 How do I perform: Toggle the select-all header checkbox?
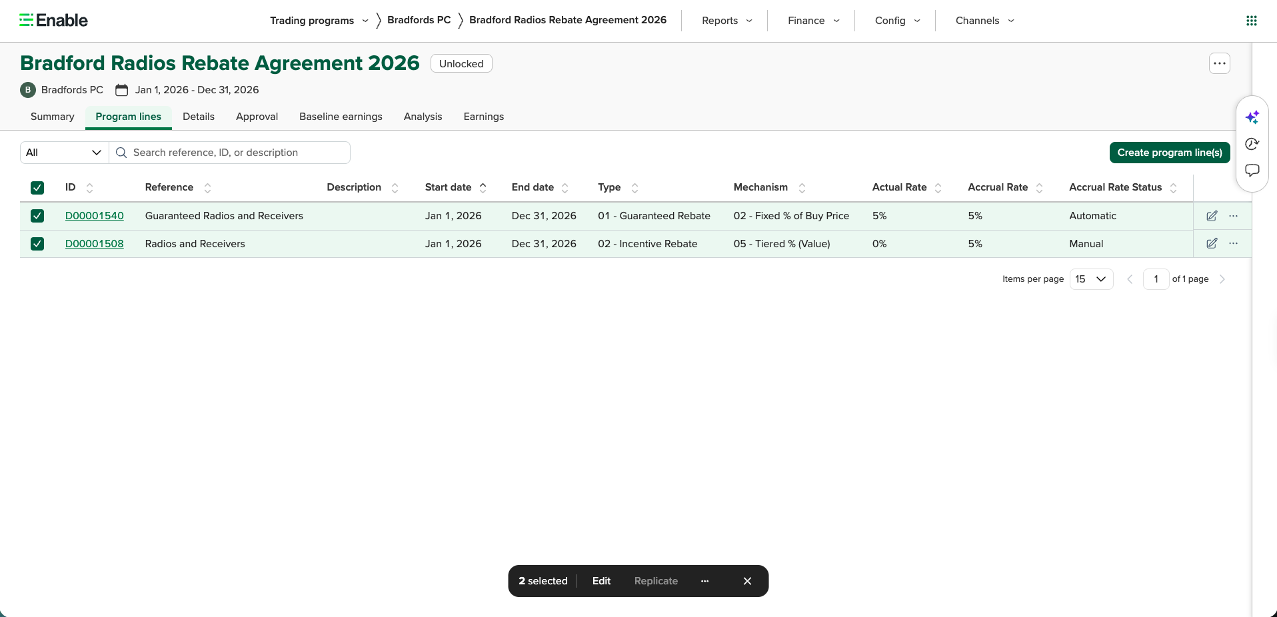click(x=37, y=188)
